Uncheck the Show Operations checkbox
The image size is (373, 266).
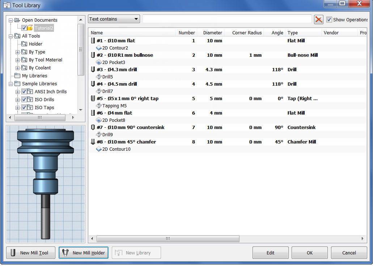(329, 20)
